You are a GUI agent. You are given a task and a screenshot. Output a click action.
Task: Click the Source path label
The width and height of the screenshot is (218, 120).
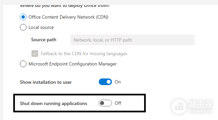point(44,40)
